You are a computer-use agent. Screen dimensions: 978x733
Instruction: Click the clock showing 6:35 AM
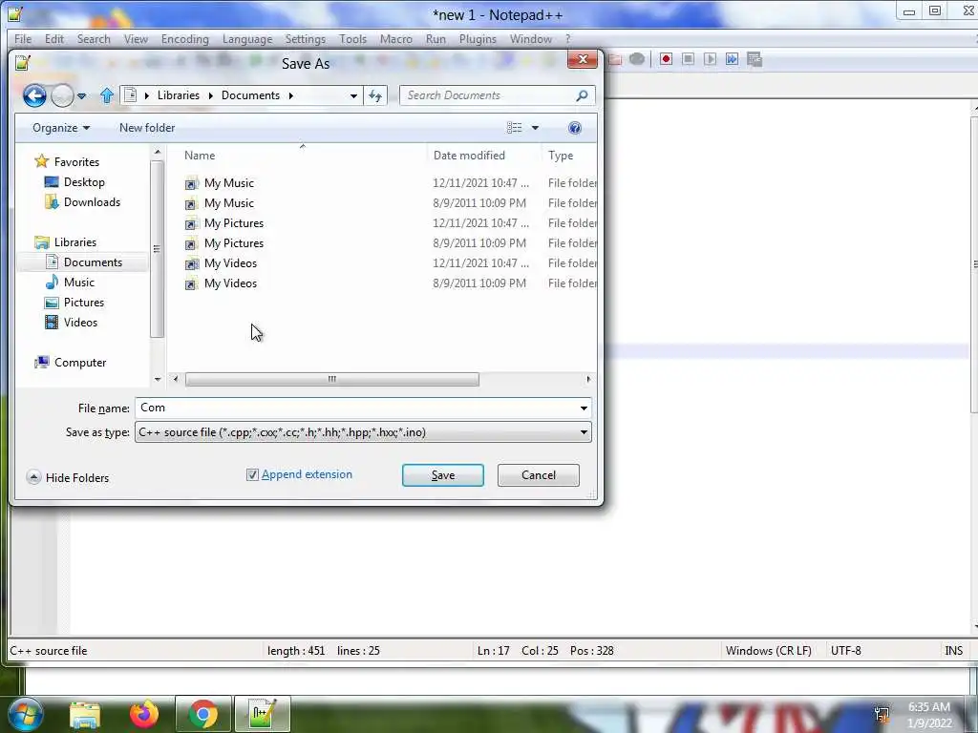tap(928, 707)
